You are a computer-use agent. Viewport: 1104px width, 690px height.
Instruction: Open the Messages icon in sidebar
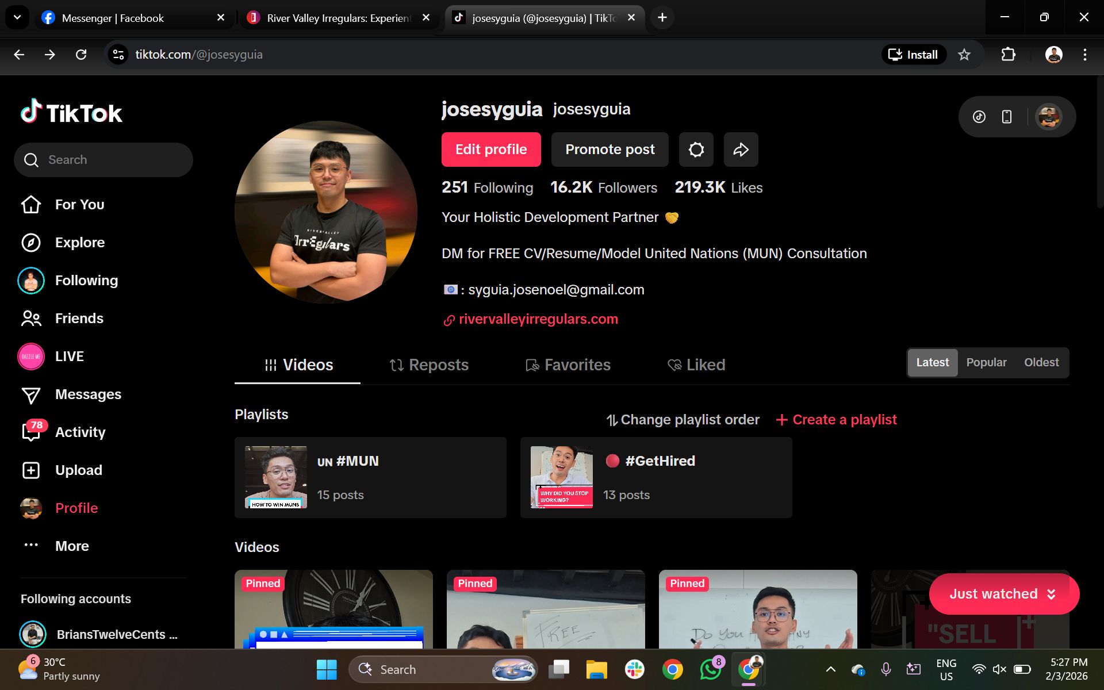(x=31, y=394)
